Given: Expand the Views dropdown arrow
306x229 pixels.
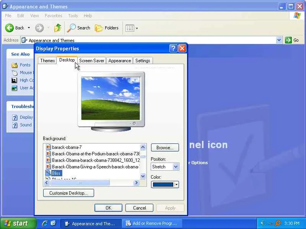Looking at the screenshot, I should (x=137, y=28).
